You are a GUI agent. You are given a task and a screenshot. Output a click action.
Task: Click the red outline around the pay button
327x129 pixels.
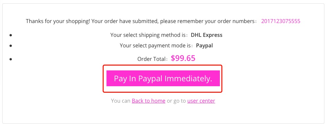pyautogui.click(x=162, y=66)
